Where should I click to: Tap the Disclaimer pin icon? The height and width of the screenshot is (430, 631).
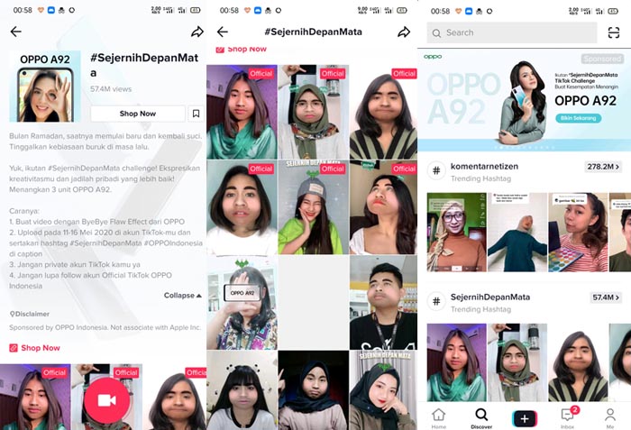click(12, 314)
